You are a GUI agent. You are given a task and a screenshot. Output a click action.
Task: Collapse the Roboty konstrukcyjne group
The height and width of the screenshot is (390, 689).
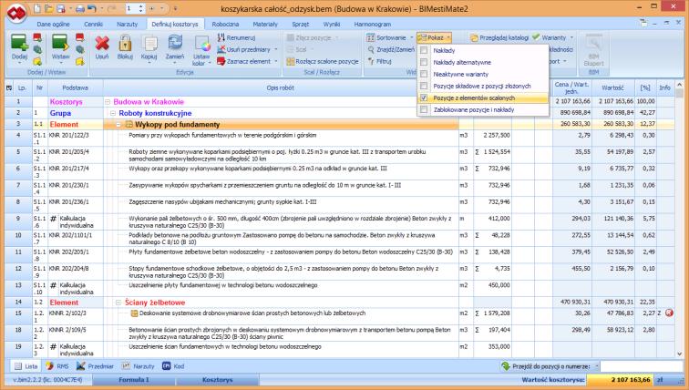pos(112,113)
